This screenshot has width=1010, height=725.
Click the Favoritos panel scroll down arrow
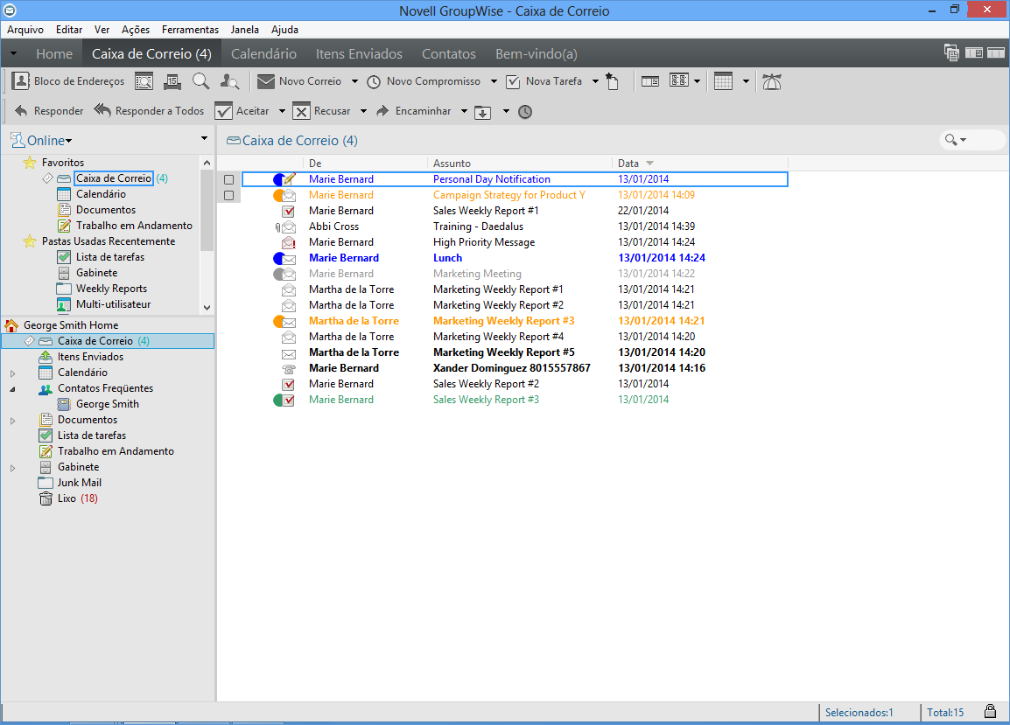(207, 308)
